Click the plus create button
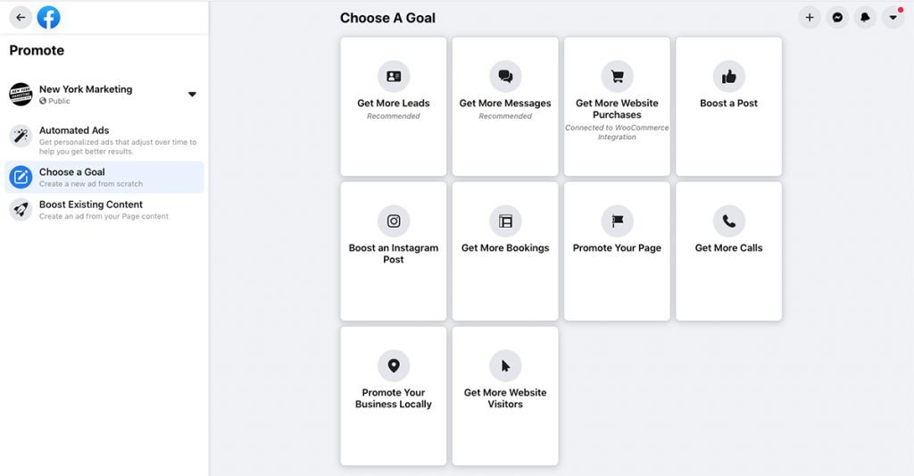 [809, 18]
